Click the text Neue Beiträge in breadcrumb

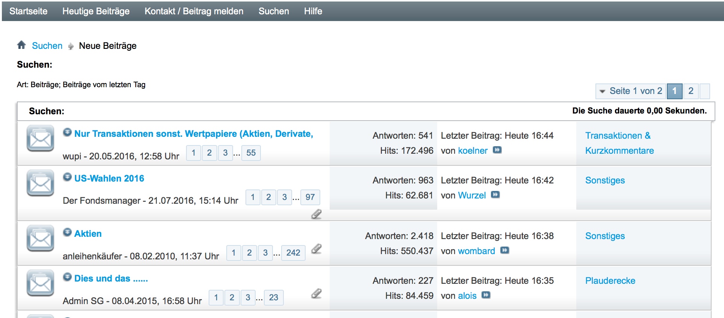click(x=108, y=46)
